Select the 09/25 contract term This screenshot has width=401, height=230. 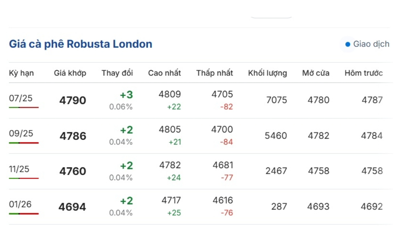click(21, 133)
